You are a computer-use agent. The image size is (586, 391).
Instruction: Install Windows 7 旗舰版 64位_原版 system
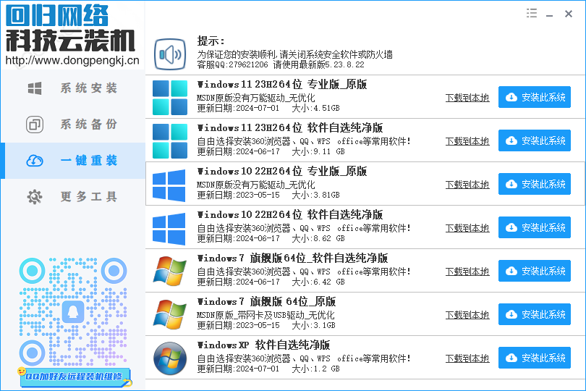[x=535, y=314]
